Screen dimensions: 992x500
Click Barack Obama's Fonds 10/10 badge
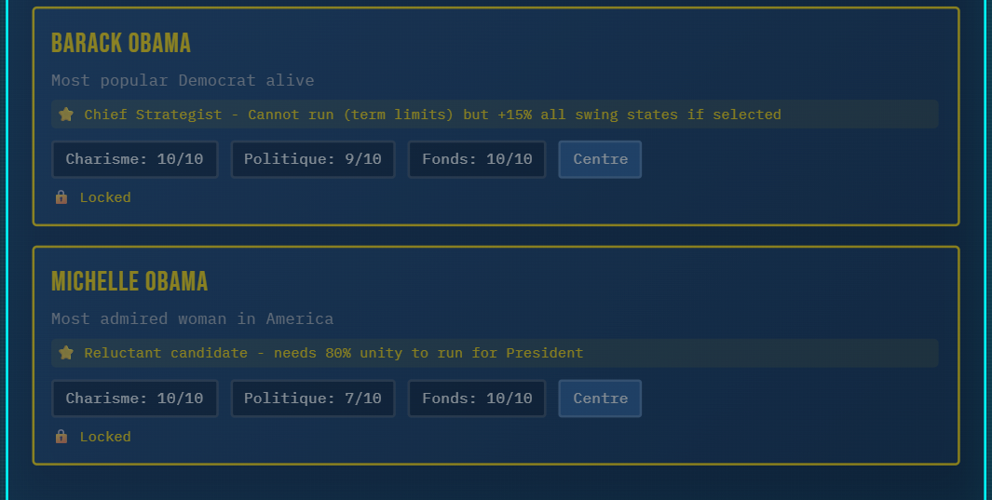[x=477, y=159]
